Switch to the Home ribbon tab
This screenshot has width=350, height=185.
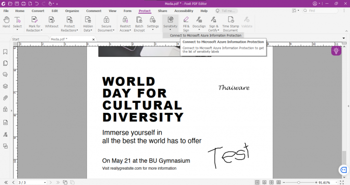pyautogui.click(x=20, y=11)
